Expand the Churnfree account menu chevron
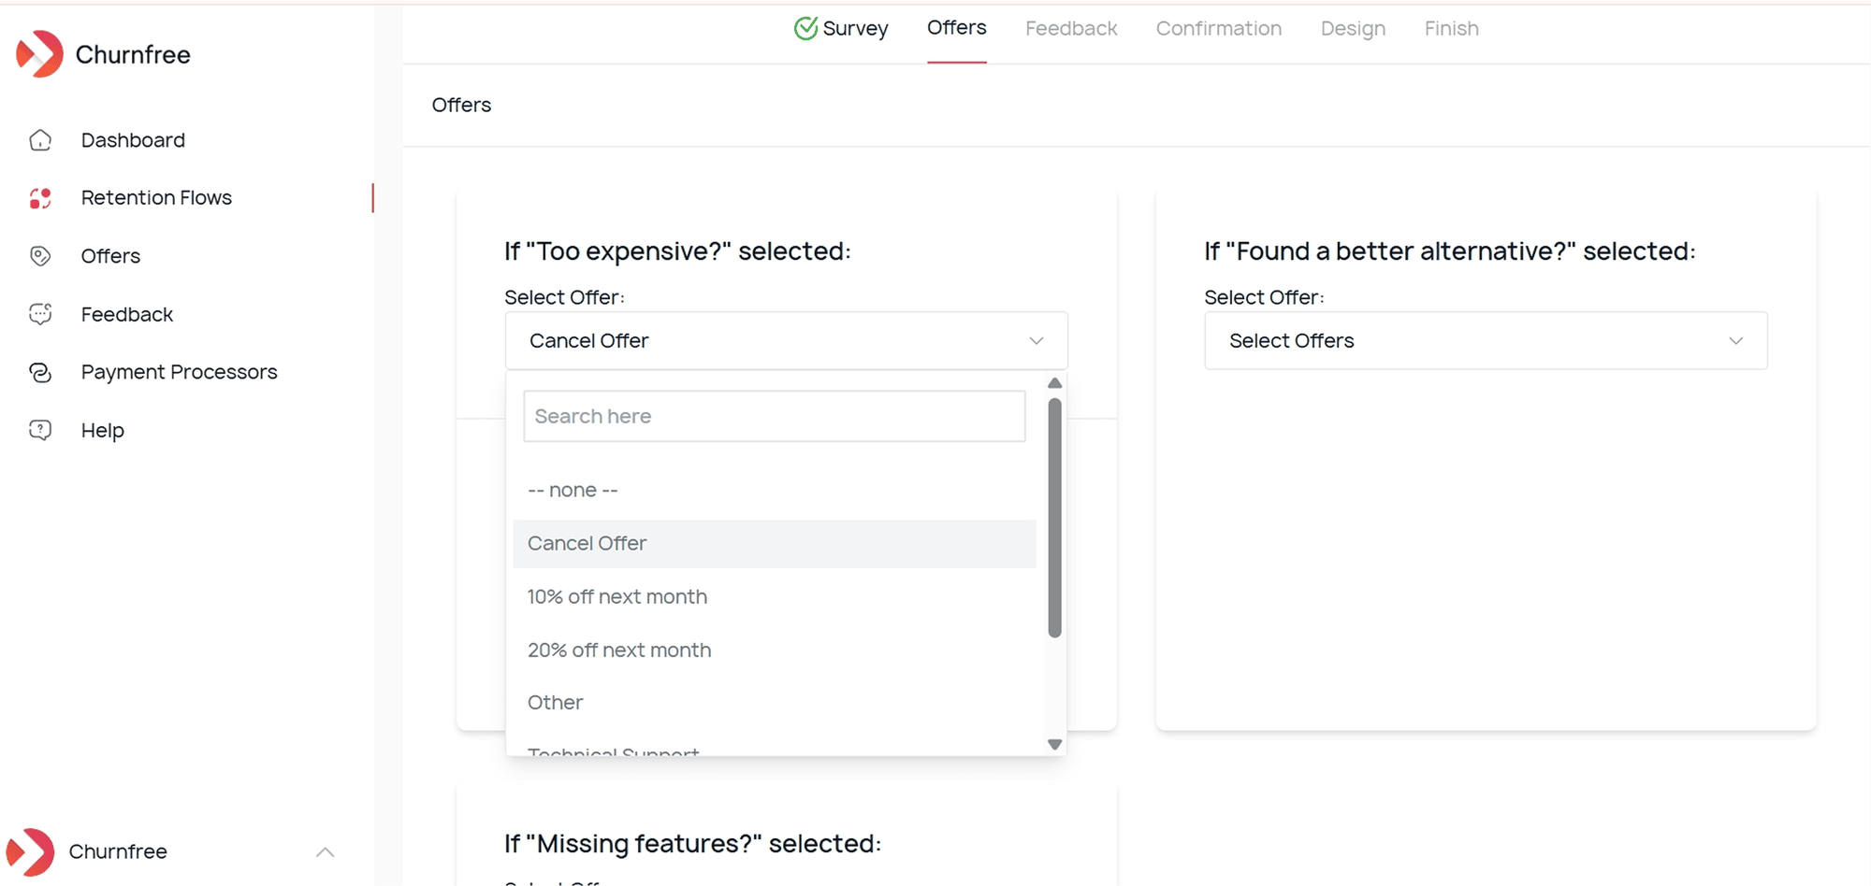The height and width of the screenshot is (886, 1871). tap(325, 851)
